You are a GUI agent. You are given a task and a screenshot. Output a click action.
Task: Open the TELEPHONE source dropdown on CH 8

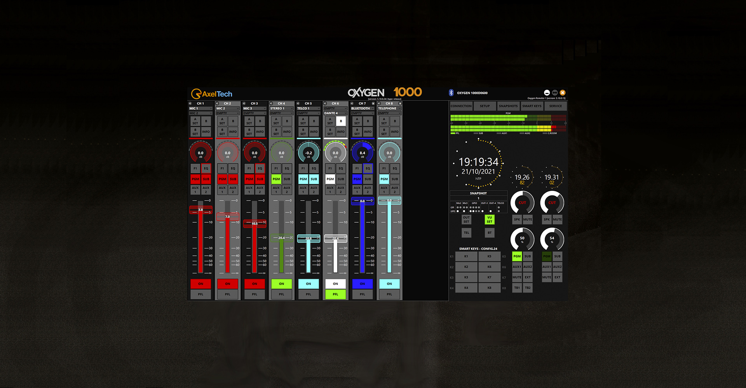(389, 109)
